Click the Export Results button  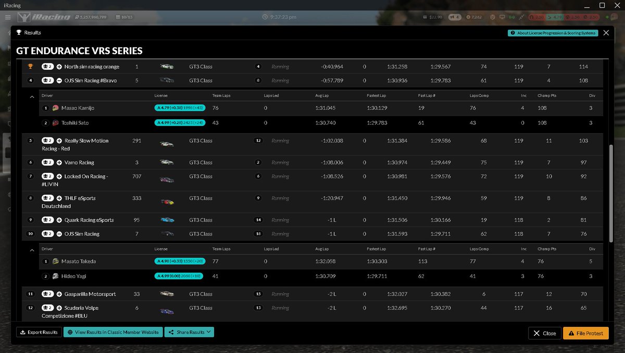[39, 332]
